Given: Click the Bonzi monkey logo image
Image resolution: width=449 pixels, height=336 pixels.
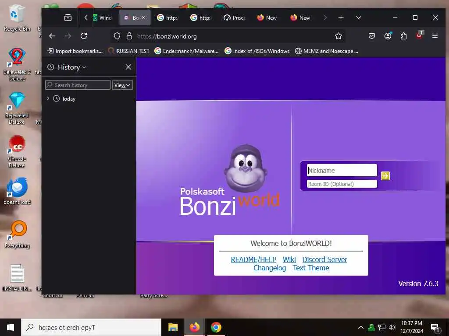Looking at the screenshot, I should pyautogui.click(x=246, y=168).
